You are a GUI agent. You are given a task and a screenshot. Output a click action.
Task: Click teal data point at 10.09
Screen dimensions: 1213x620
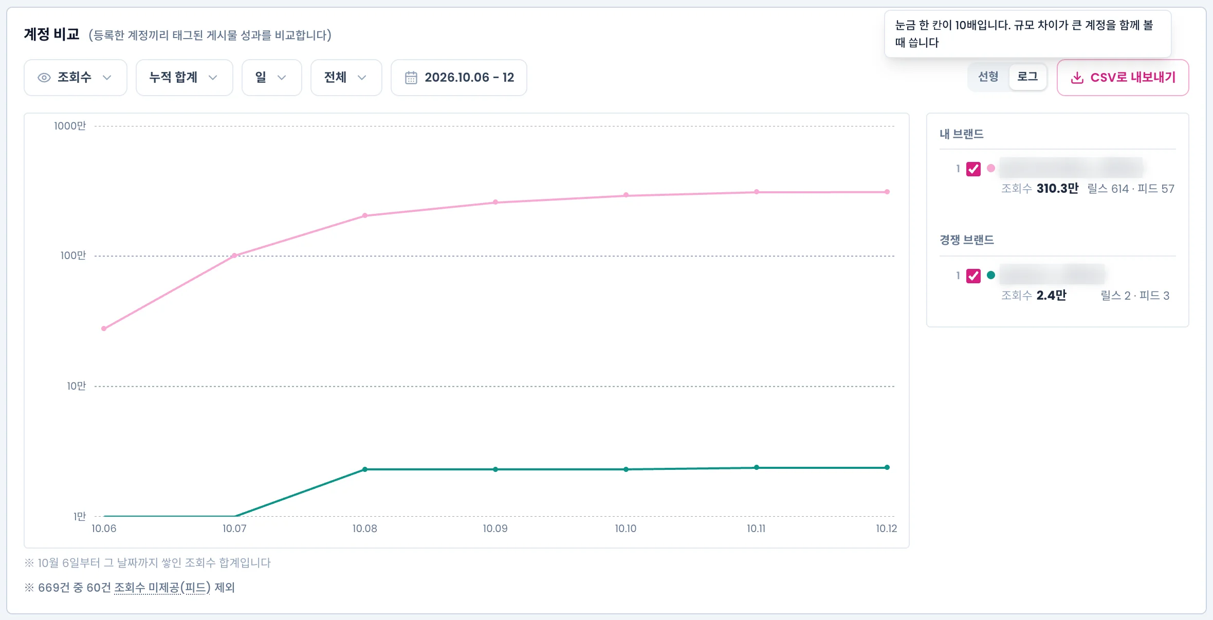(x=495, y=469)
